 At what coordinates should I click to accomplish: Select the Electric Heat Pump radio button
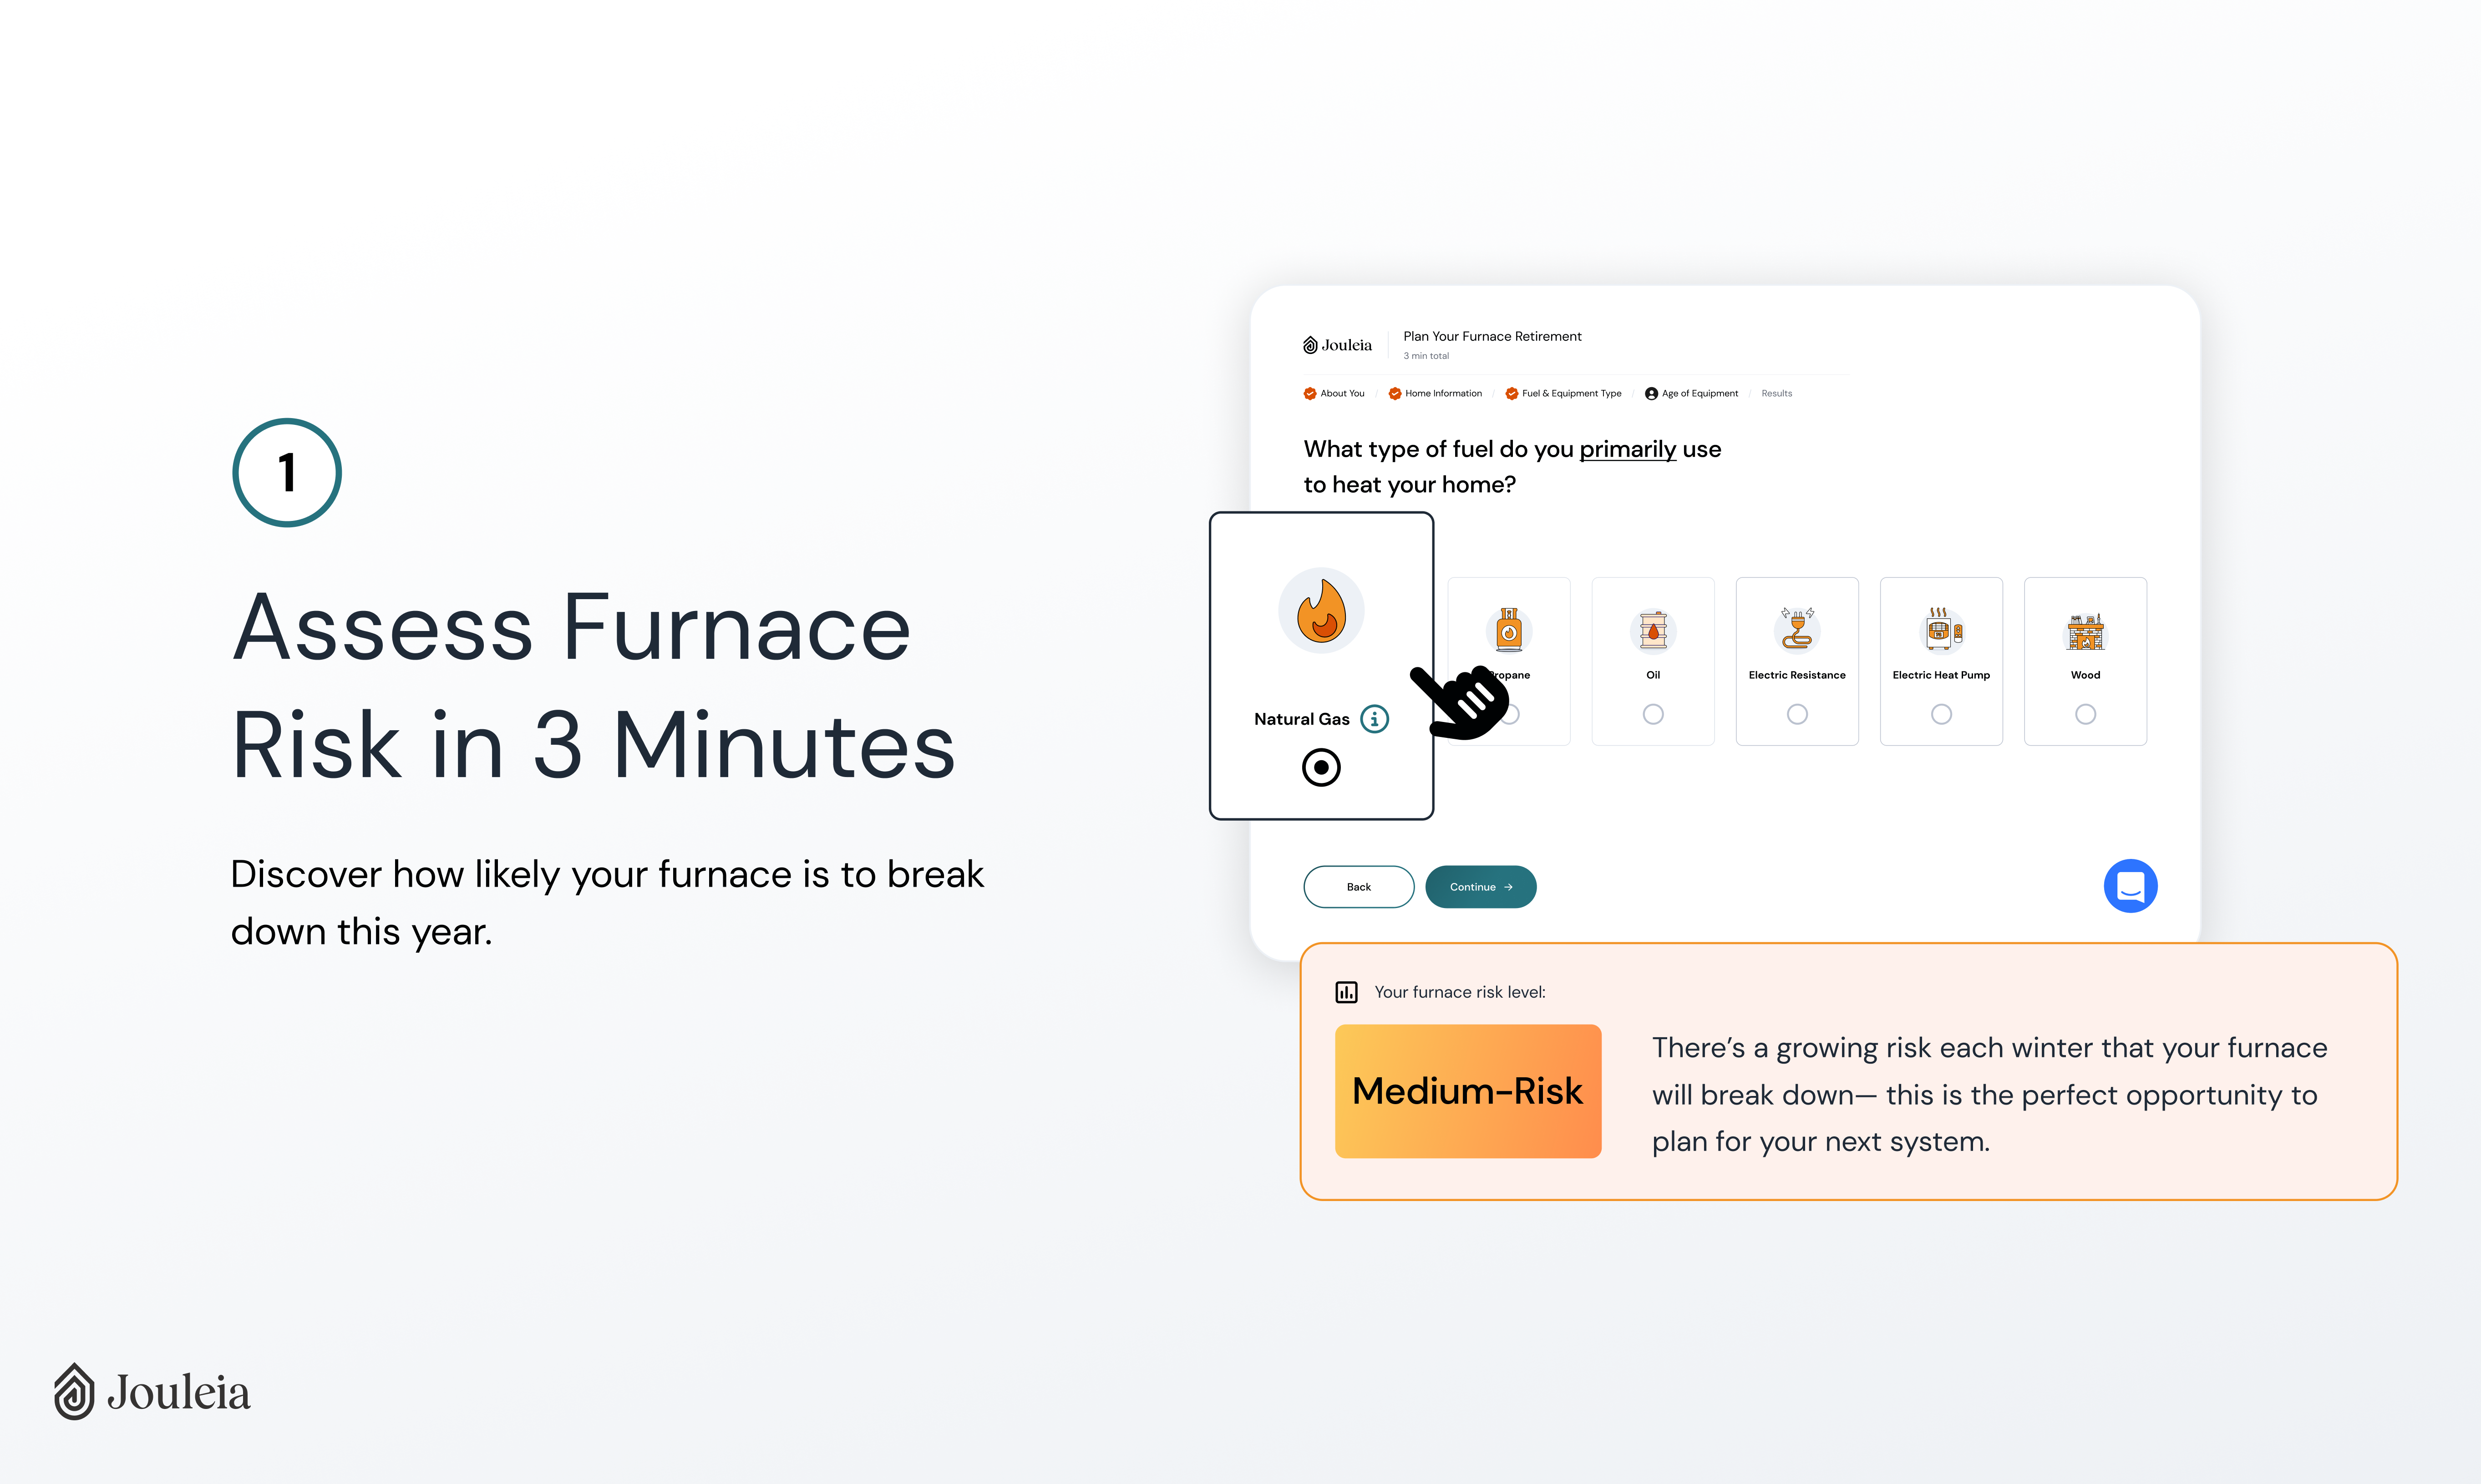1941,714
